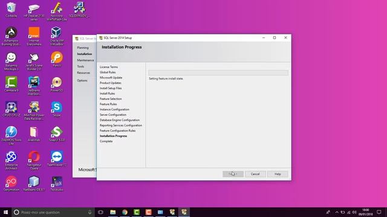This screenshot has height=217, width=387.
Task: Open the Corbeille recycle bin icon
Action: pyautogui.click(x=11, y=10)
